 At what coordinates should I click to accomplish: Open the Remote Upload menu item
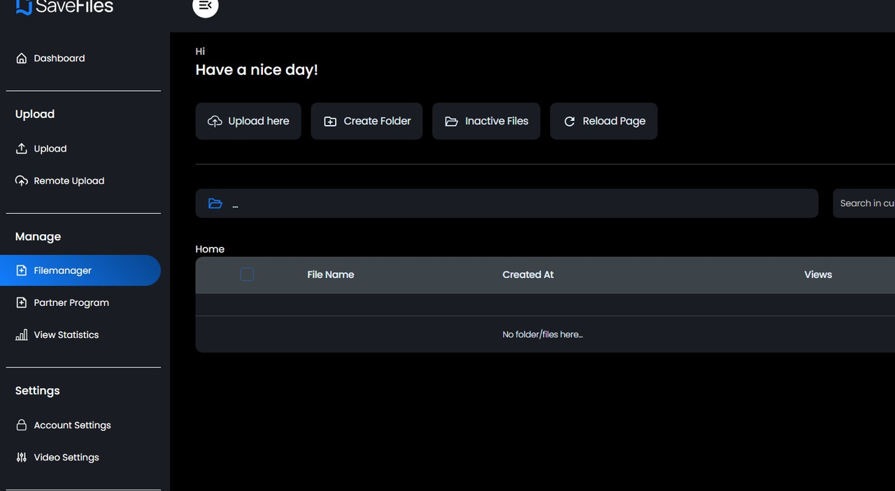pos(69,181)
